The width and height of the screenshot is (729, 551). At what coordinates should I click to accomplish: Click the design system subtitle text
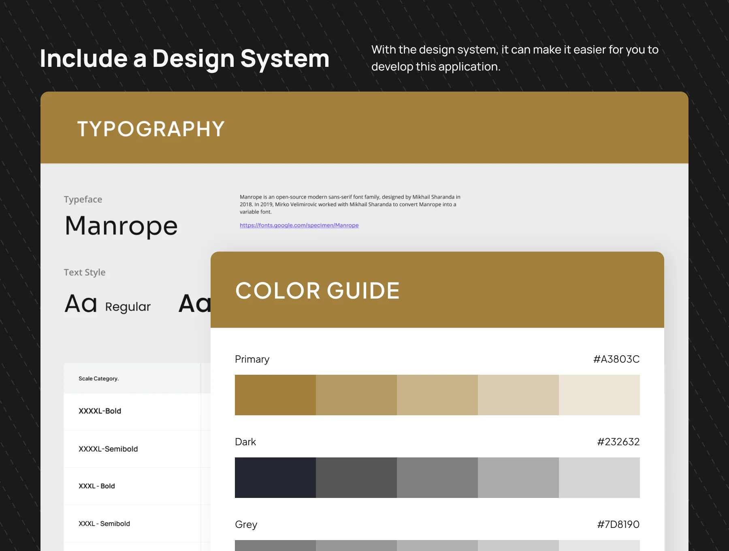pos(515,58)
